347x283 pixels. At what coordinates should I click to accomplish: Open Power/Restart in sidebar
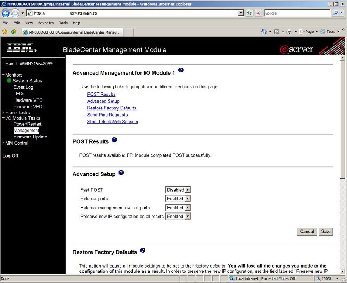(x=28, y=124)
